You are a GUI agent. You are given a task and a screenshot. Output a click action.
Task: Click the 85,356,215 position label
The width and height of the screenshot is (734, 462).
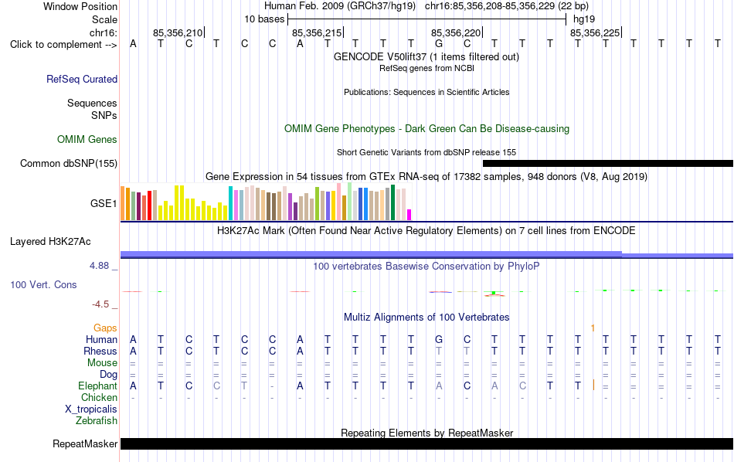coord(317,32)
